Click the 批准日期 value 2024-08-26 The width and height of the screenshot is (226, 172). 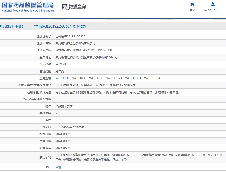coord(63,134)
